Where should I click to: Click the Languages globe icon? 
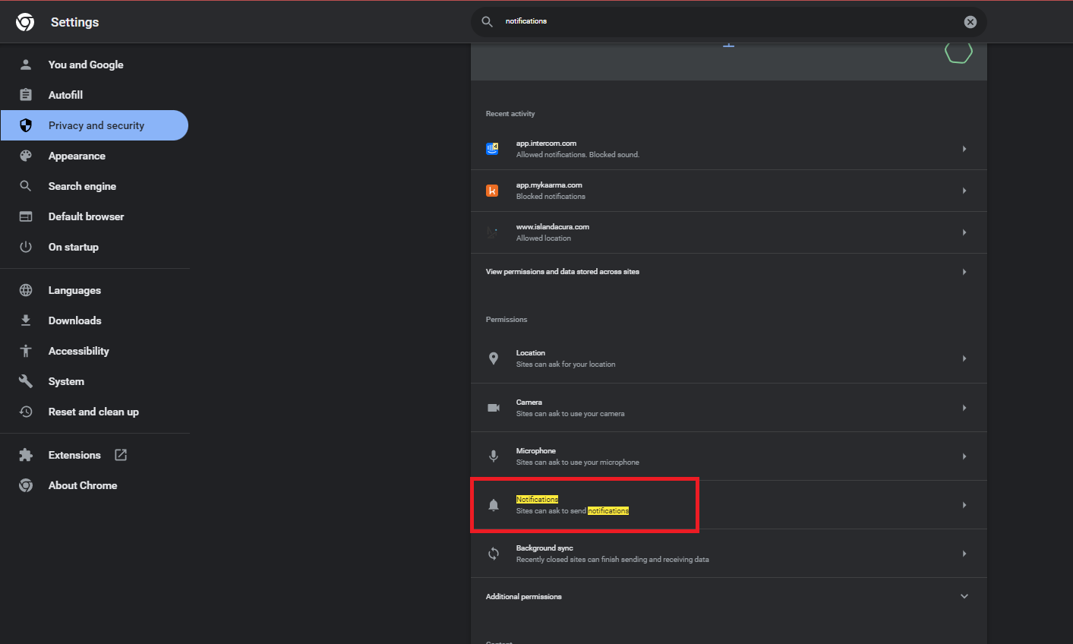26,290
